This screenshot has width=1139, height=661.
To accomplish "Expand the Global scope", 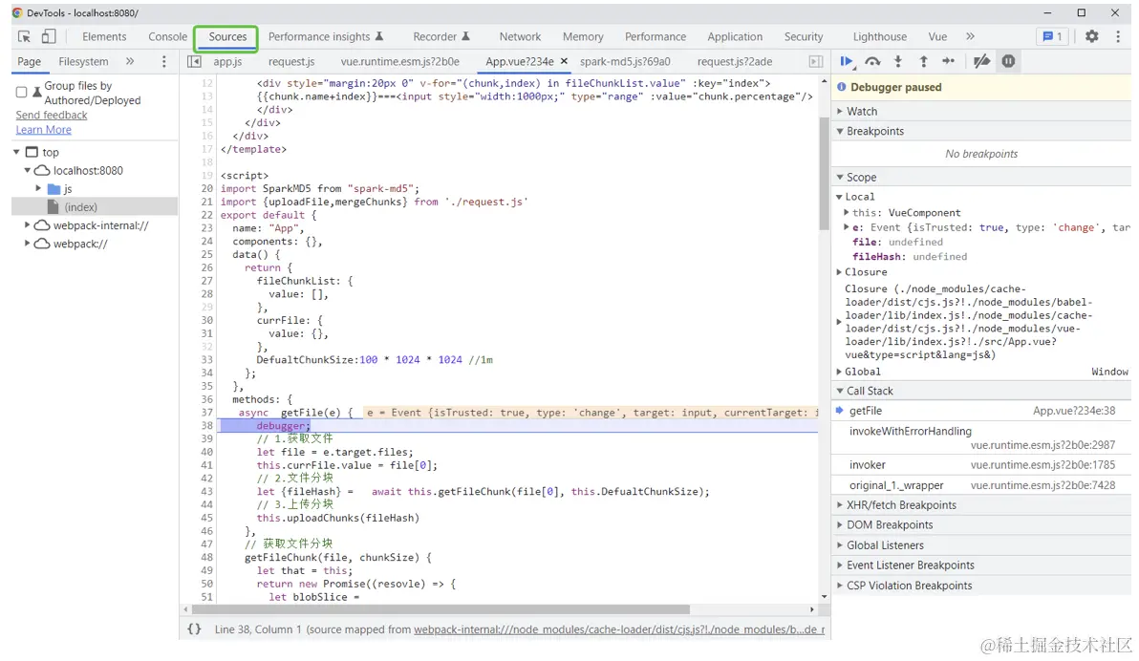I will pyautogui.click(x=839, y=372).
